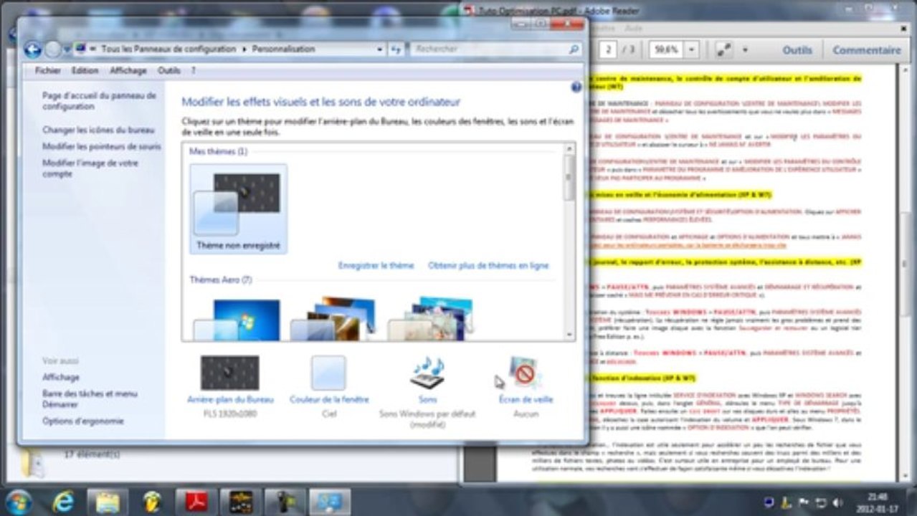This screenshot has width=917, height=516.
Task: Click the Back arrow in Personnalisation window
Action: [x=32, y=49]
